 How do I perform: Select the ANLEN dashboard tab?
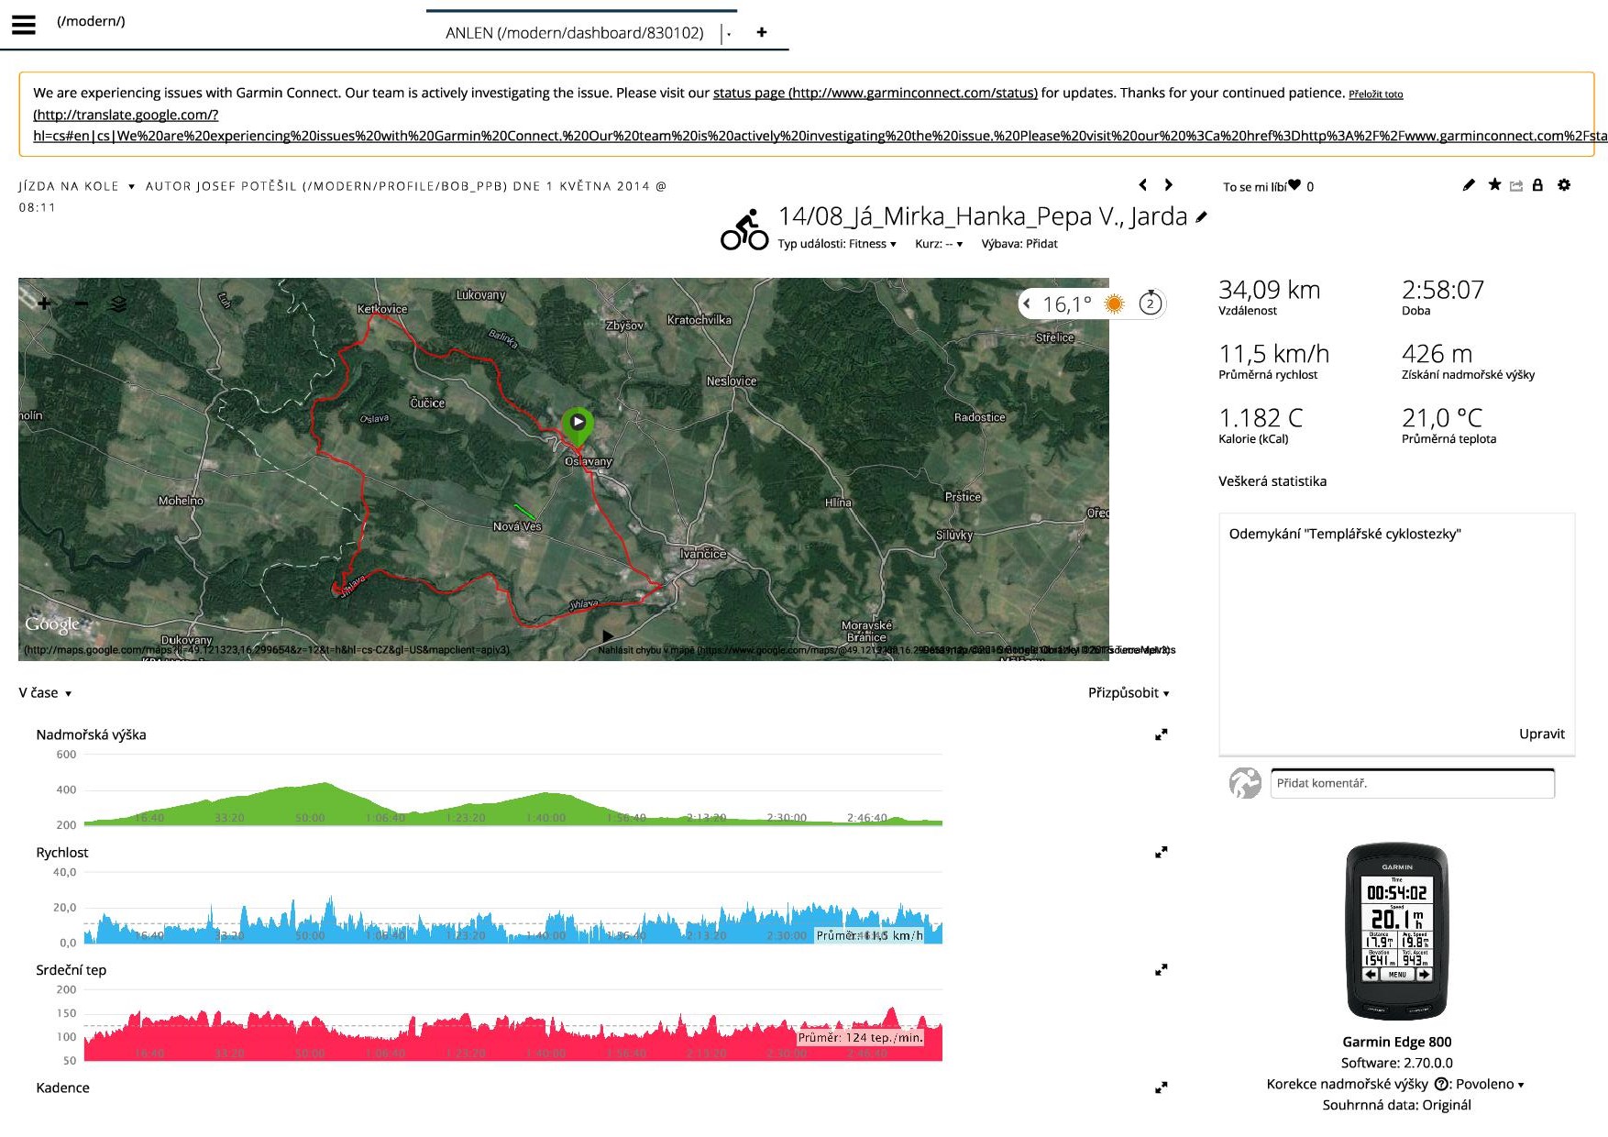coord(574,33)
